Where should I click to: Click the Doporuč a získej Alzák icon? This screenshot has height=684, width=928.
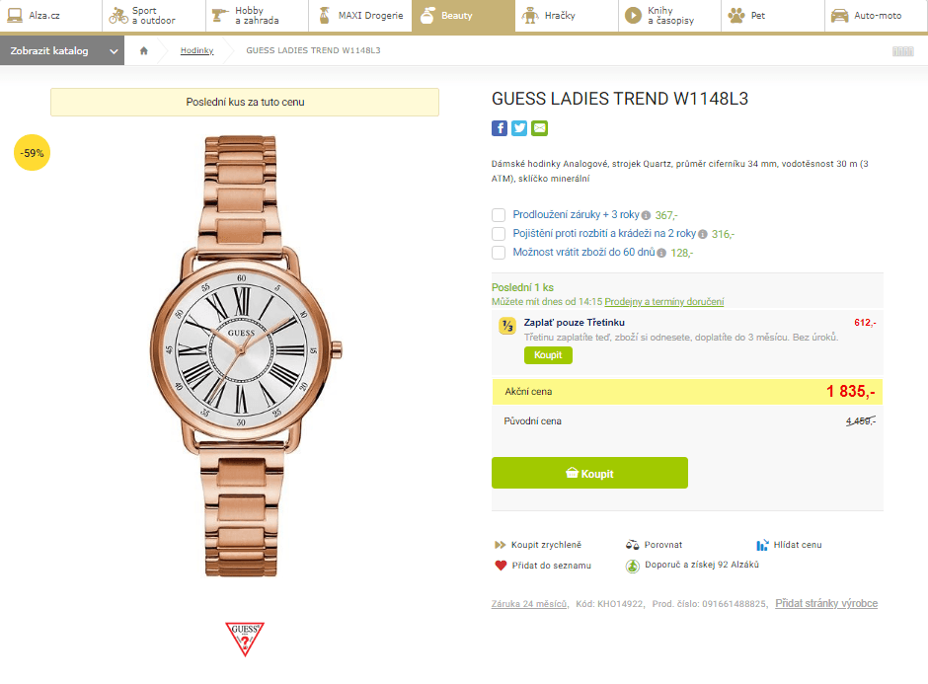(632, 565)
